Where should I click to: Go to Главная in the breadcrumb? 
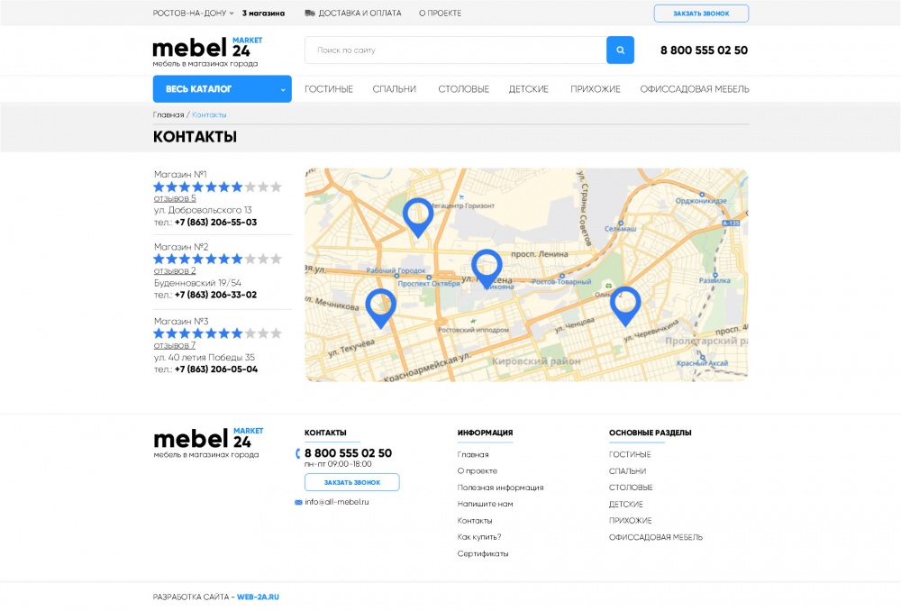168,115
